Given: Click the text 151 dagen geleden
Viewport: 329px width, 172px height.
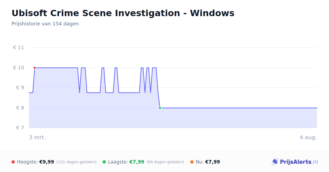Looking at the screenshot, I should (76, 162).
